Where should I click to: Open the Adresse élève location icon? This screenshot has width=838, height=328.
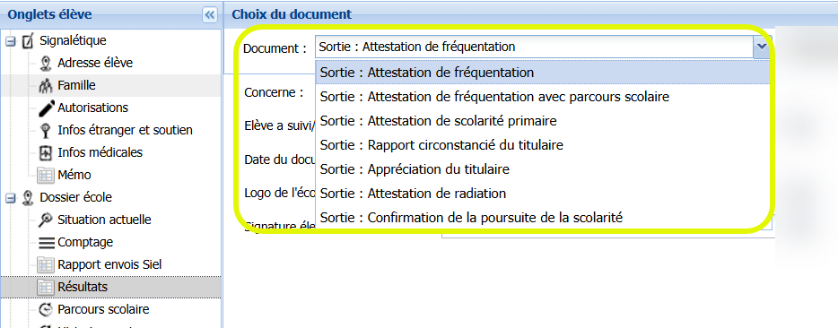46,63
